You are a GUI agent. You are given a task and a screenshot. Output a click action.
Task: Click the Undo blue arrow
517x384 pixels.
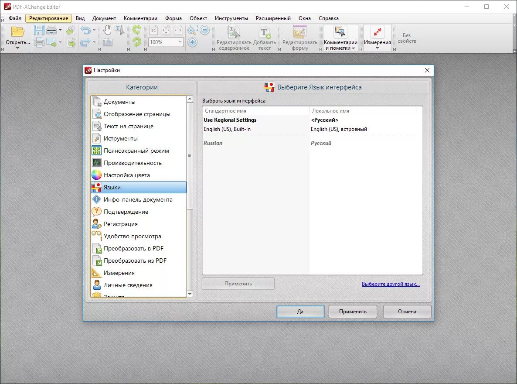tap(85, 31)
